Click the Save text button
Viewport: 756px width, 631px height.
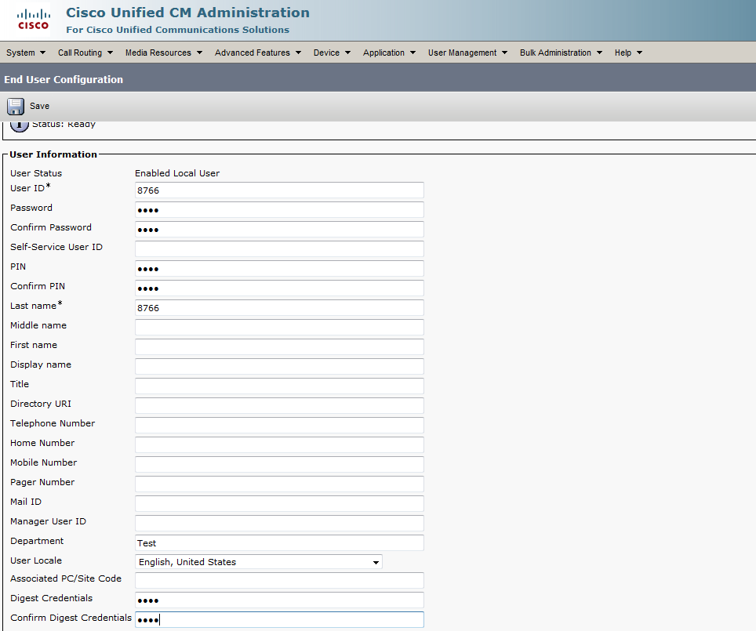point(39,106)
